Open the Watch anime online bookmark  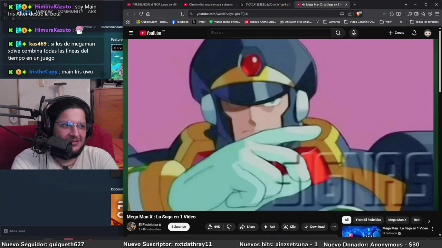click(225, 22)
